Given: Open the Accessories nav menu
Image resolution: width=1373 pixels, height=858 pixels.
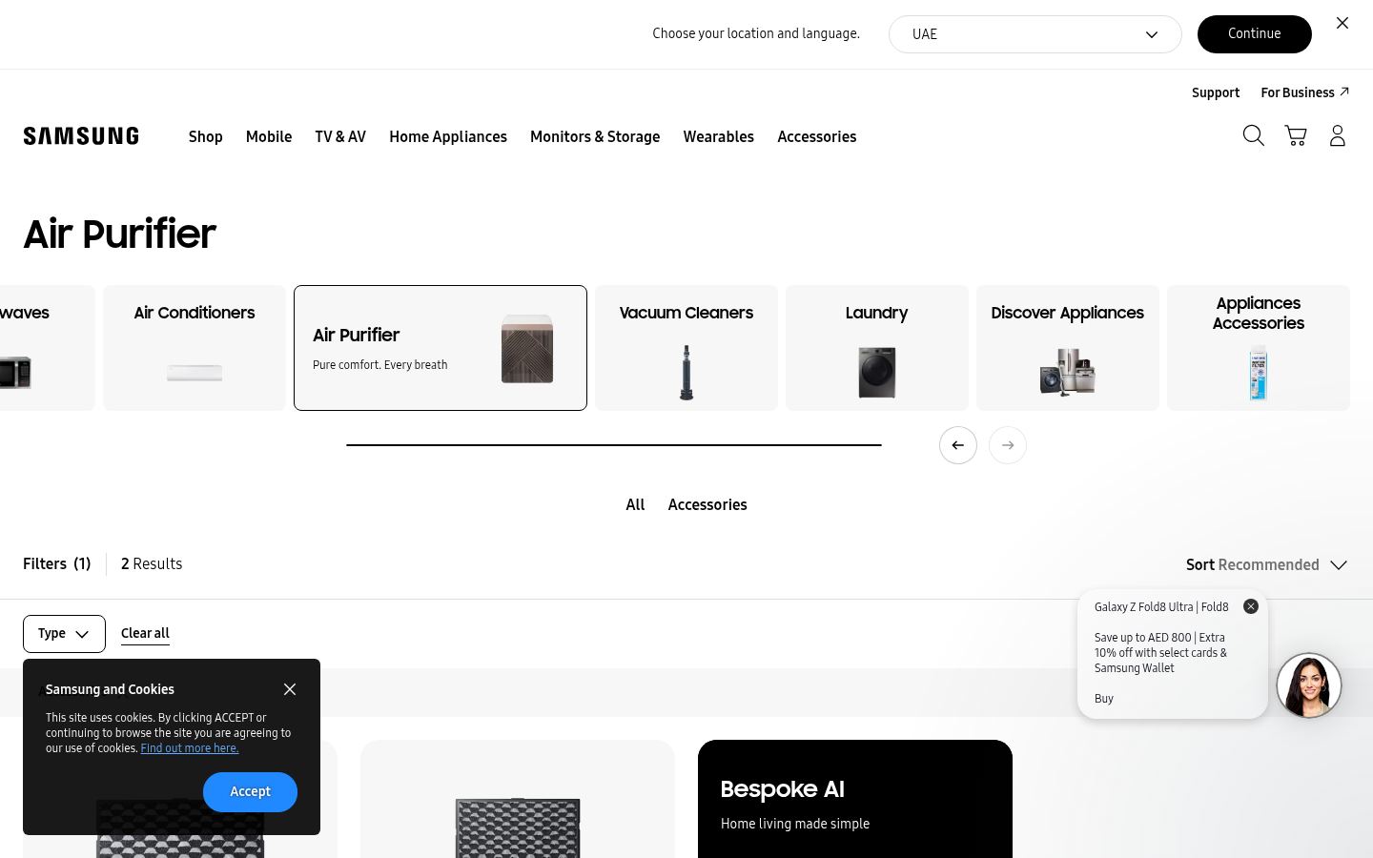Looking at the screenshot, I should click(817, 137).
